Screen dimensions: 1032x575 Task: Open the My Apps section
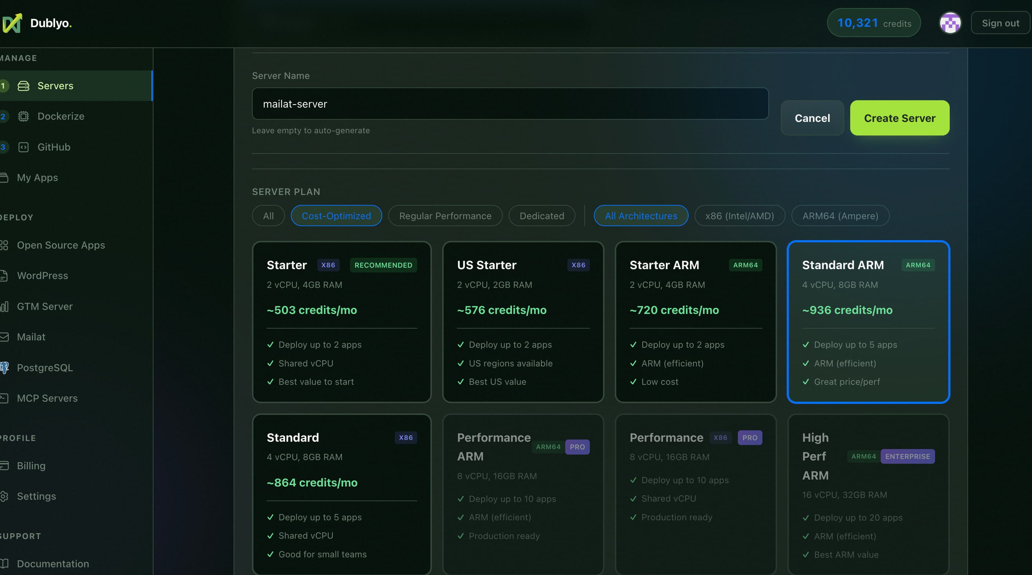37,177
